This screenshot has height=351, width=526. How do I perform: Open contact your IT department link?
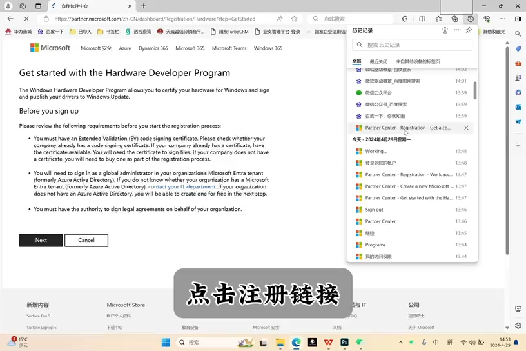182,186
